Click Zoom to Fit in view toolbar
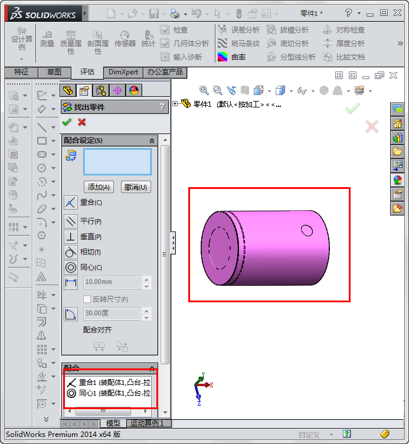Viewport: 409px width, 444px height. click(204, 90)
